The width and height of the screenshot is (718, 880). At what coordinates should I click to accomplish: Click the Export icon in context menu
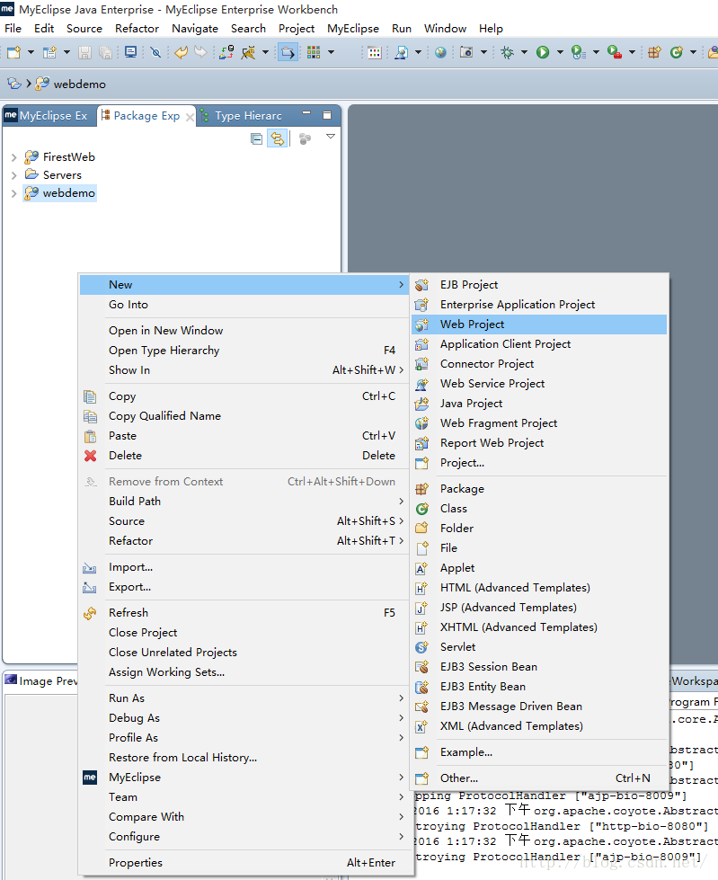point(90,588)
